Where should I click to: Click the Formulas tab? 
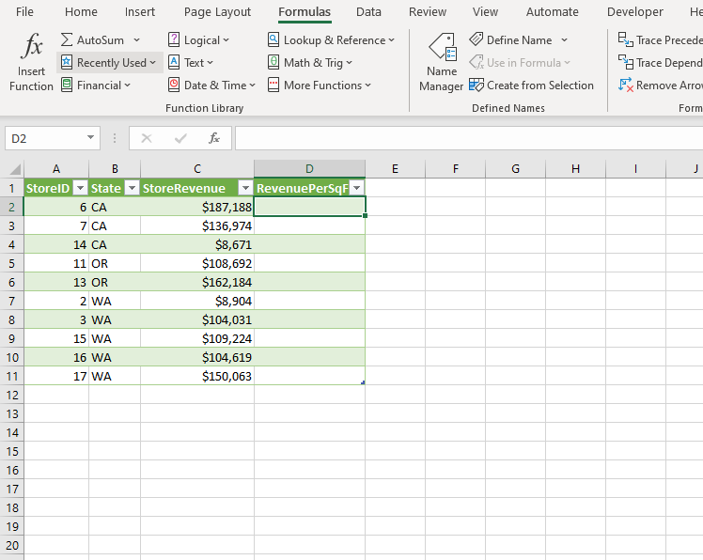point(305,11)
